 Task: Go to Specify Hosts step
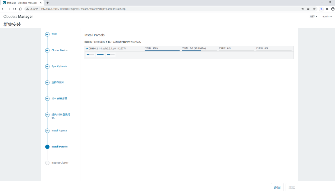pos(59,66)
